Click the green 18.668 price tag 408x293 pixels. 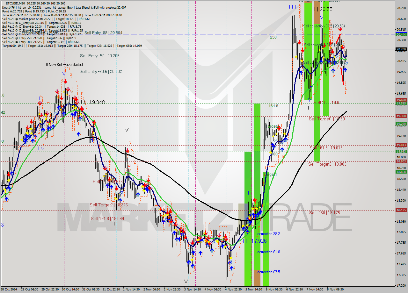coord(401,172)
